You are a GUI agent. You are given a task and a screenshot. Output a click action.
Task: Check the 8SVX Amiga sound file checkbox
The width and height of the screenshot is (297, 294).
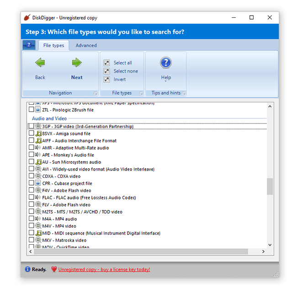(x=32, y=133)
